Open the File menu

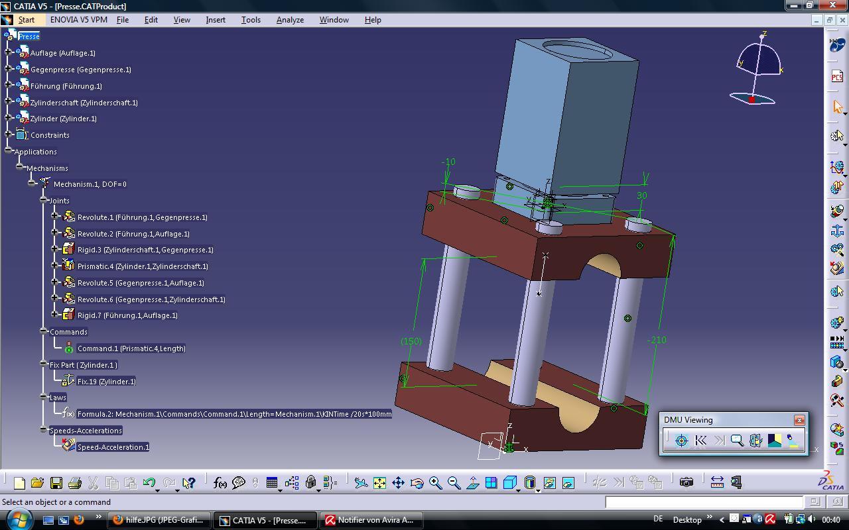pos(123,20)
